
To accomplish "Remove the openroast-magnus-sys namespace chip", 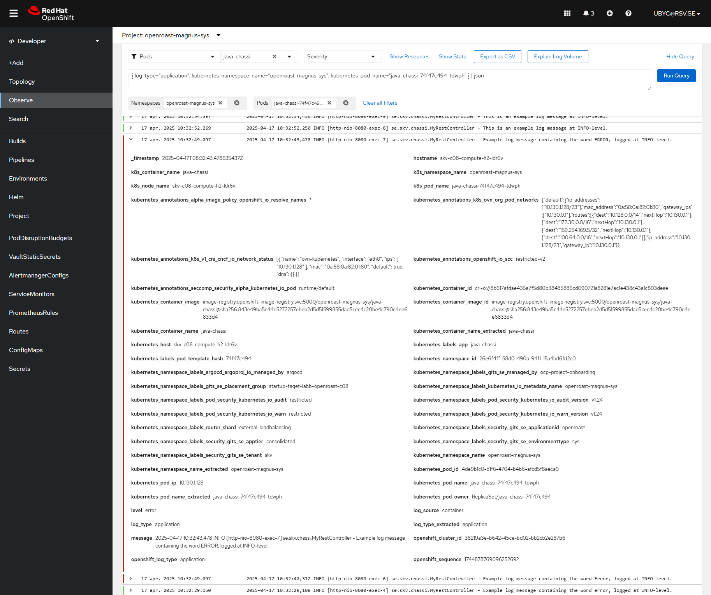I will pyautogui.click(x=220, y=103).
